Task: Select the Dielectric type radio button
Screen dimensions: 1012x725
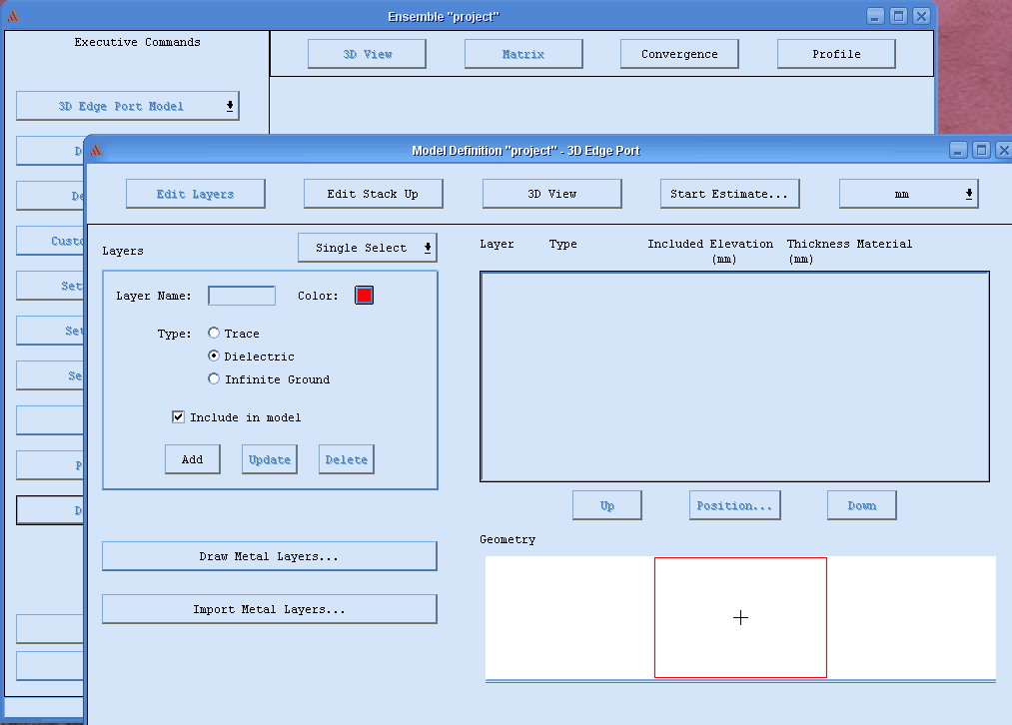Action: [x=214, y=357]
